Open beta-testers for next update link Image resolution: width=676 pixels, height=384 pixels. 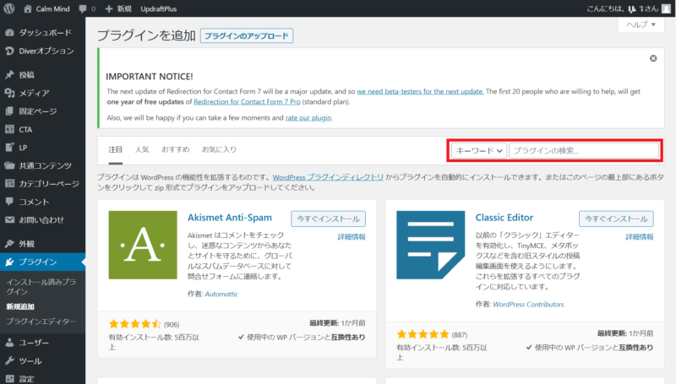(420, 92)
